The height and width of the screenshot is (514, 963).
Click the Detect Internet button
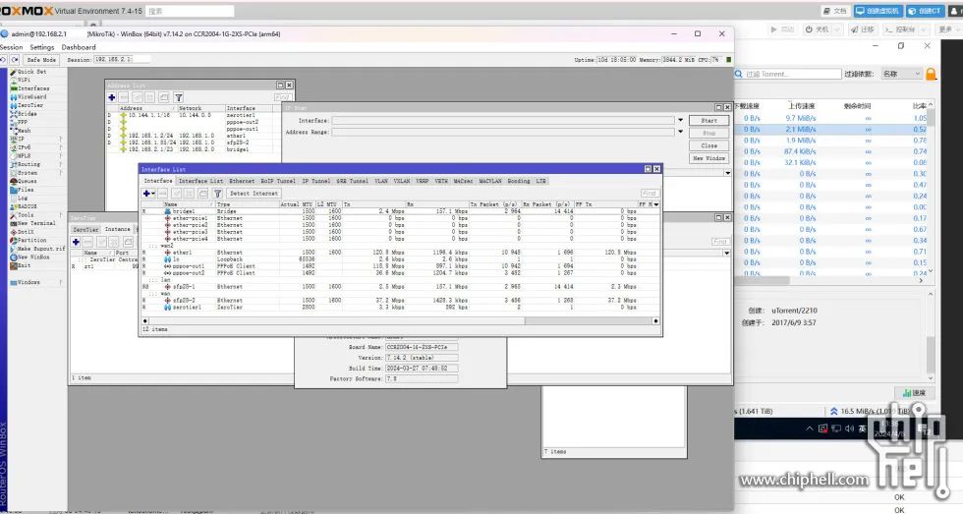(254, 194)
